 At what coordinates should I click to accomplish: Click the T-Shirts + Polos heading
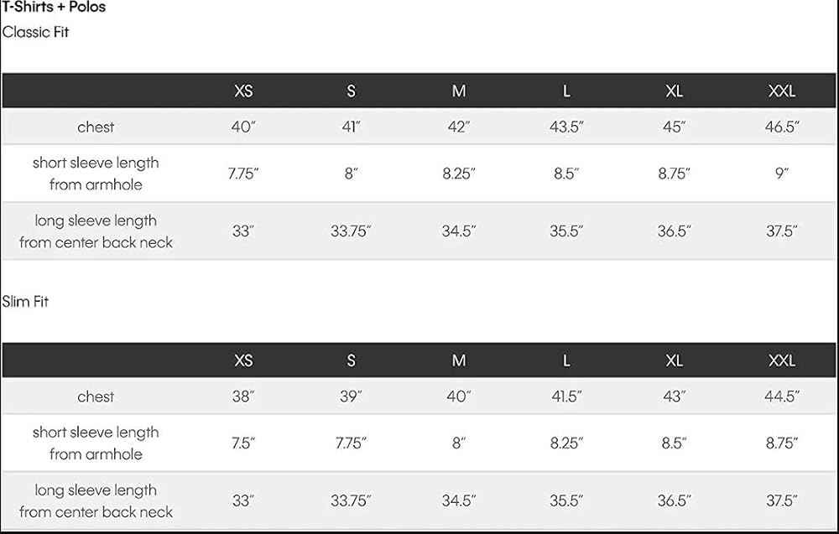click(54, 8)
